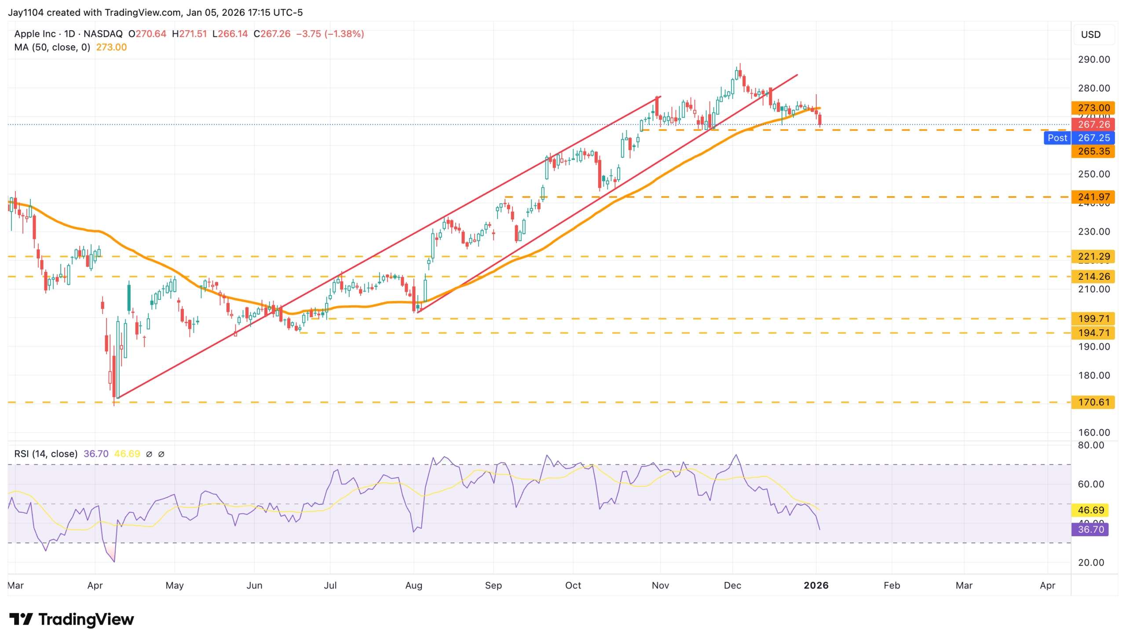
Task: Click the orange 273.00 MA price tag
Action: [x=1093, y=108]
